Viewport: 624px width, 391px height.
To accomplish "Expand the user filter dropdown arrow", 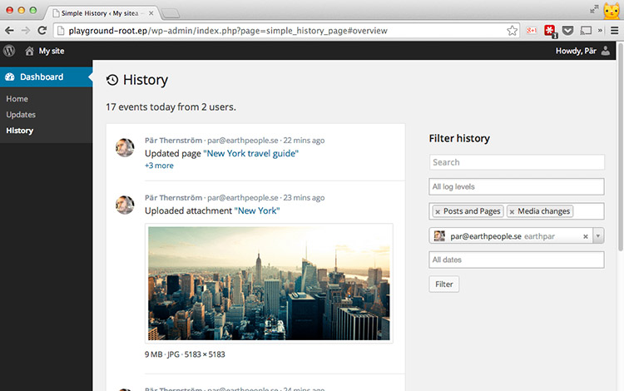I will point(597,236).
